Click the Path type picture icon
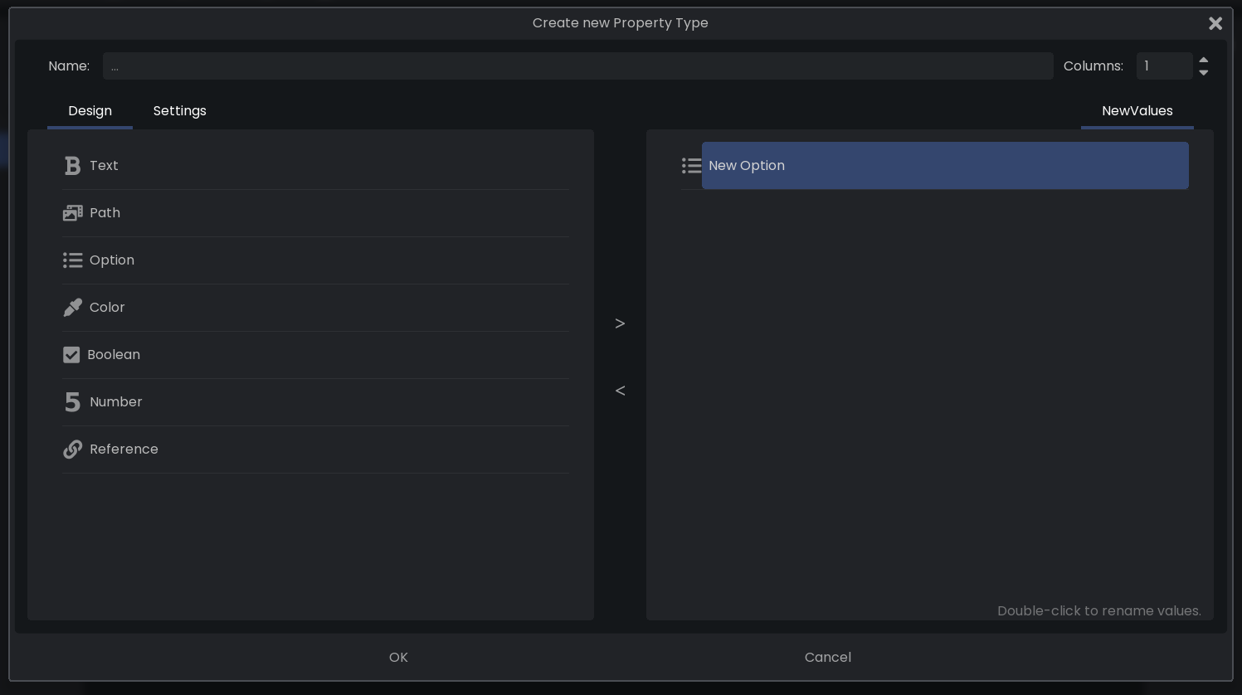Image resolution: width=1242 pixels, height=695 pixels. [73, 213]
